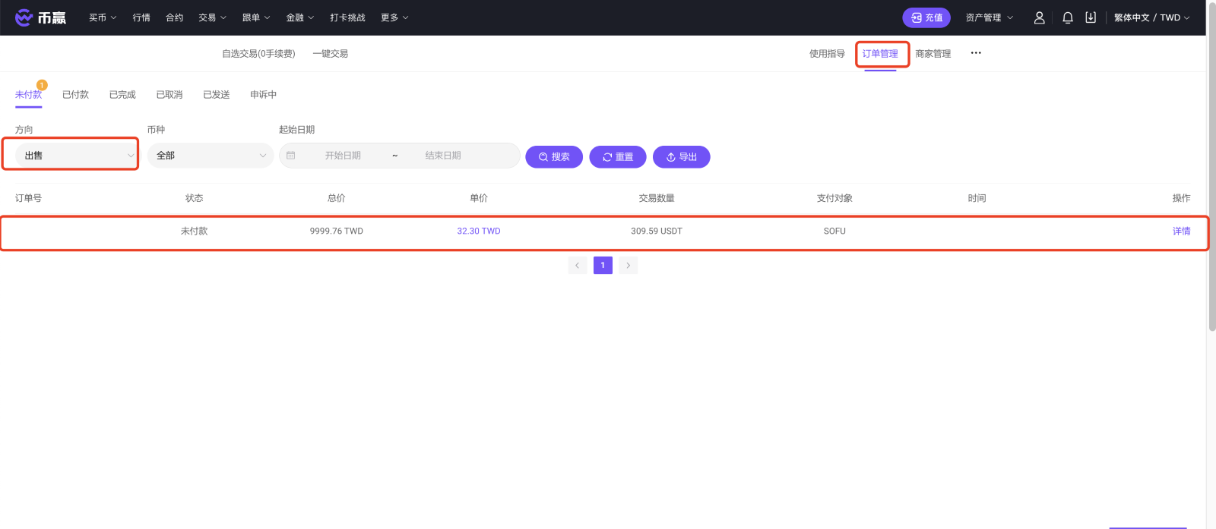
Task: Click the 导出 export button
Action: 682,156
